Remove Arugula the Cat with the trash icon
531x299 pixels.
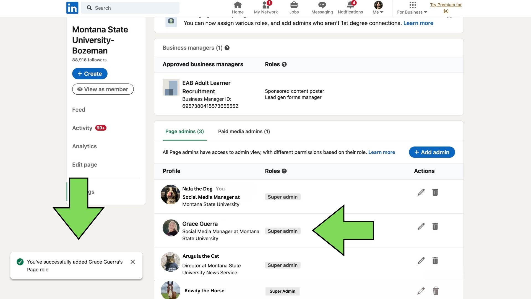point(435,261)
